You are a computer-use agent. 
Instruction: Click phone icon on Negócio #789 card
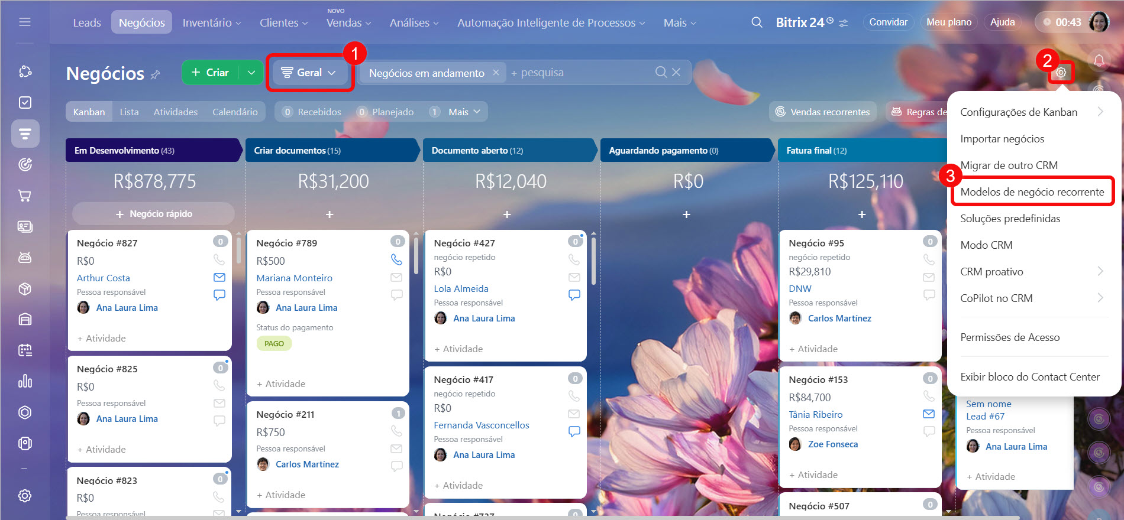click(396, 259)
